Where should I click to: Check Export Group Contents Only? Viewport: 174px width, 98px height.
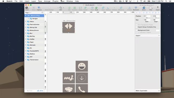(x=136, y=27)
